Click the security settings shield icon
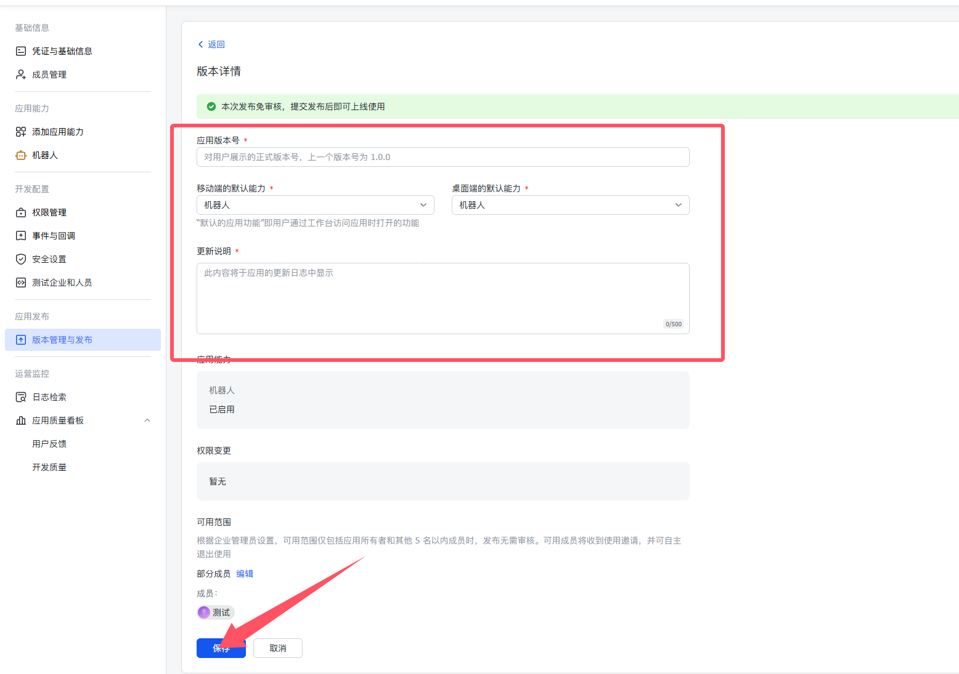 pos(21,259)
